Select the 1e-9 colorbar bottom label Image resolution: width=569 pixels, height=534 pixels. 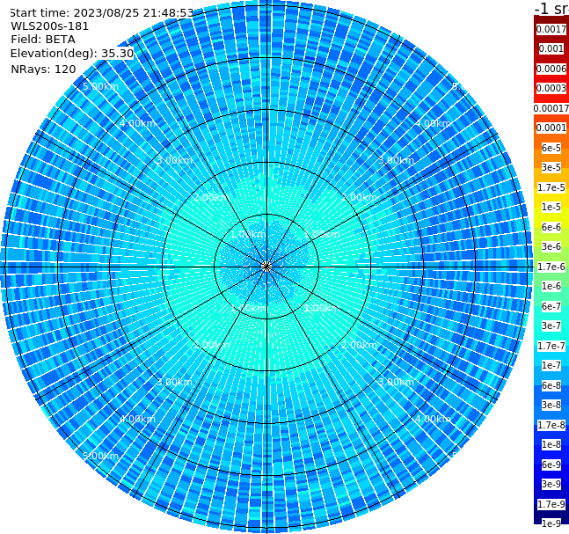(x=551, y=523)
